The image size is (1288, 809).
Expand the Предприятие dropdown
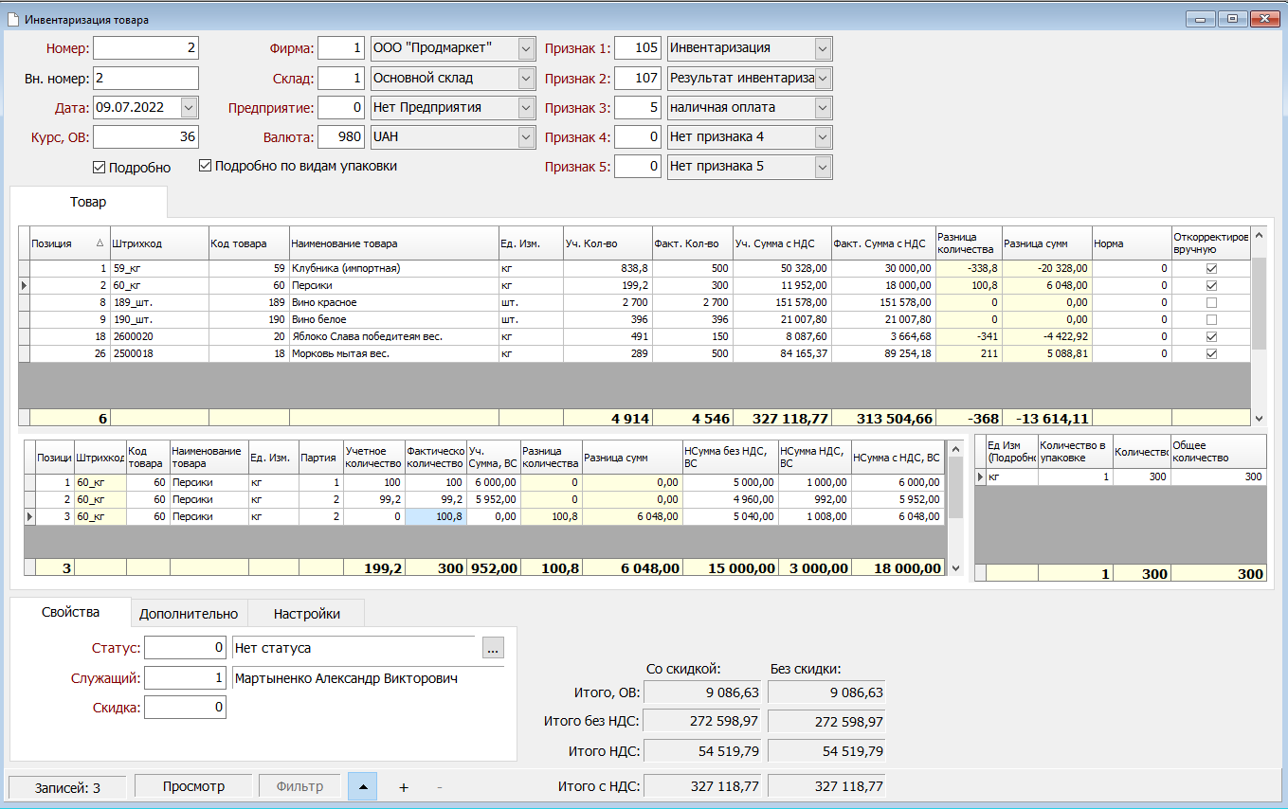pos(527,107)
